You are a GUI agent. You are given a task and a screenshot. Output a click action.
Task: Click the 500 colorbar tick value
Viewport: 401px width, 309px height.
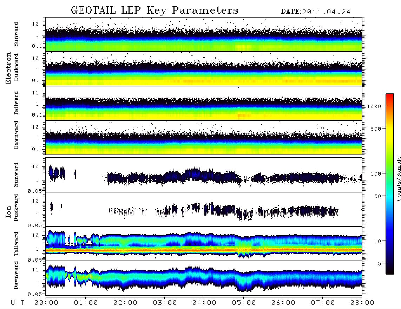pyautogui.click(x=376, y=129)
